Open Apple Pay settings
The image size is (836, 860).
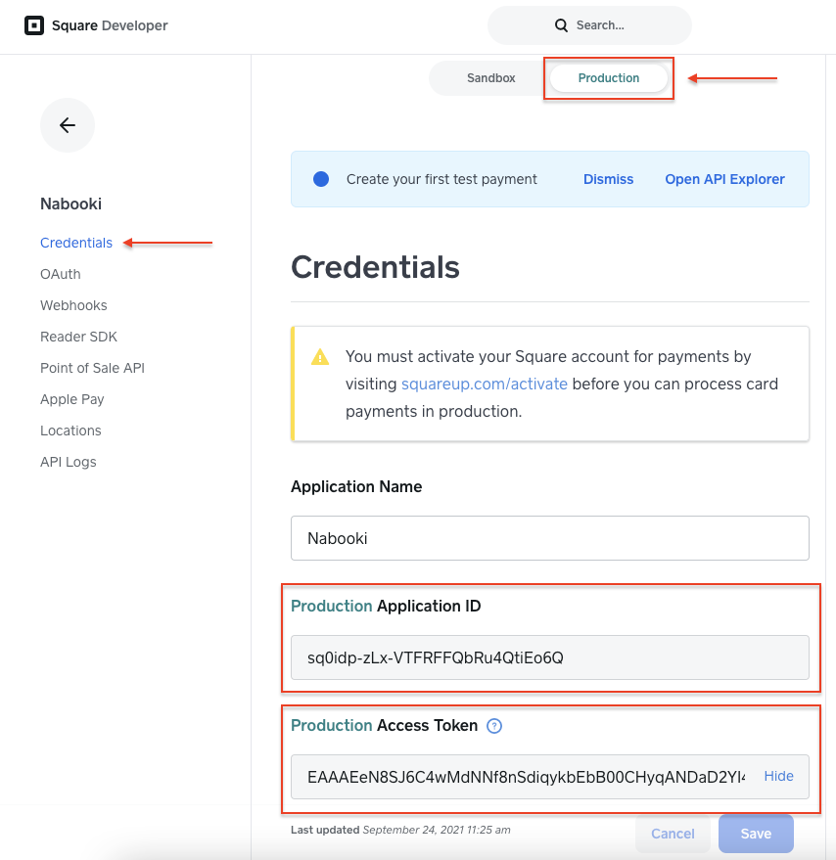pyautogui.click(x=71, y=399)
